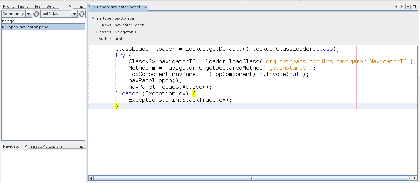Minimize the top-left panel group
The image size is (420, 183).
81,6
